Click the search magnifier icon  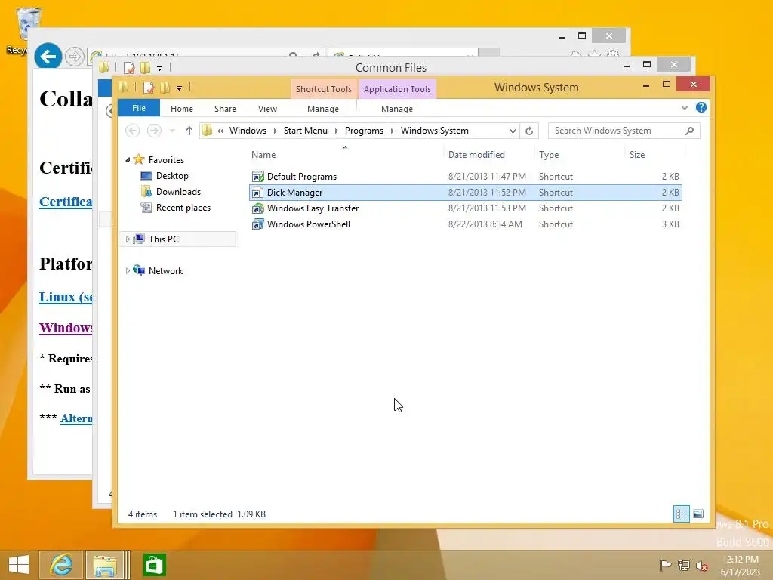pos(690,131)
